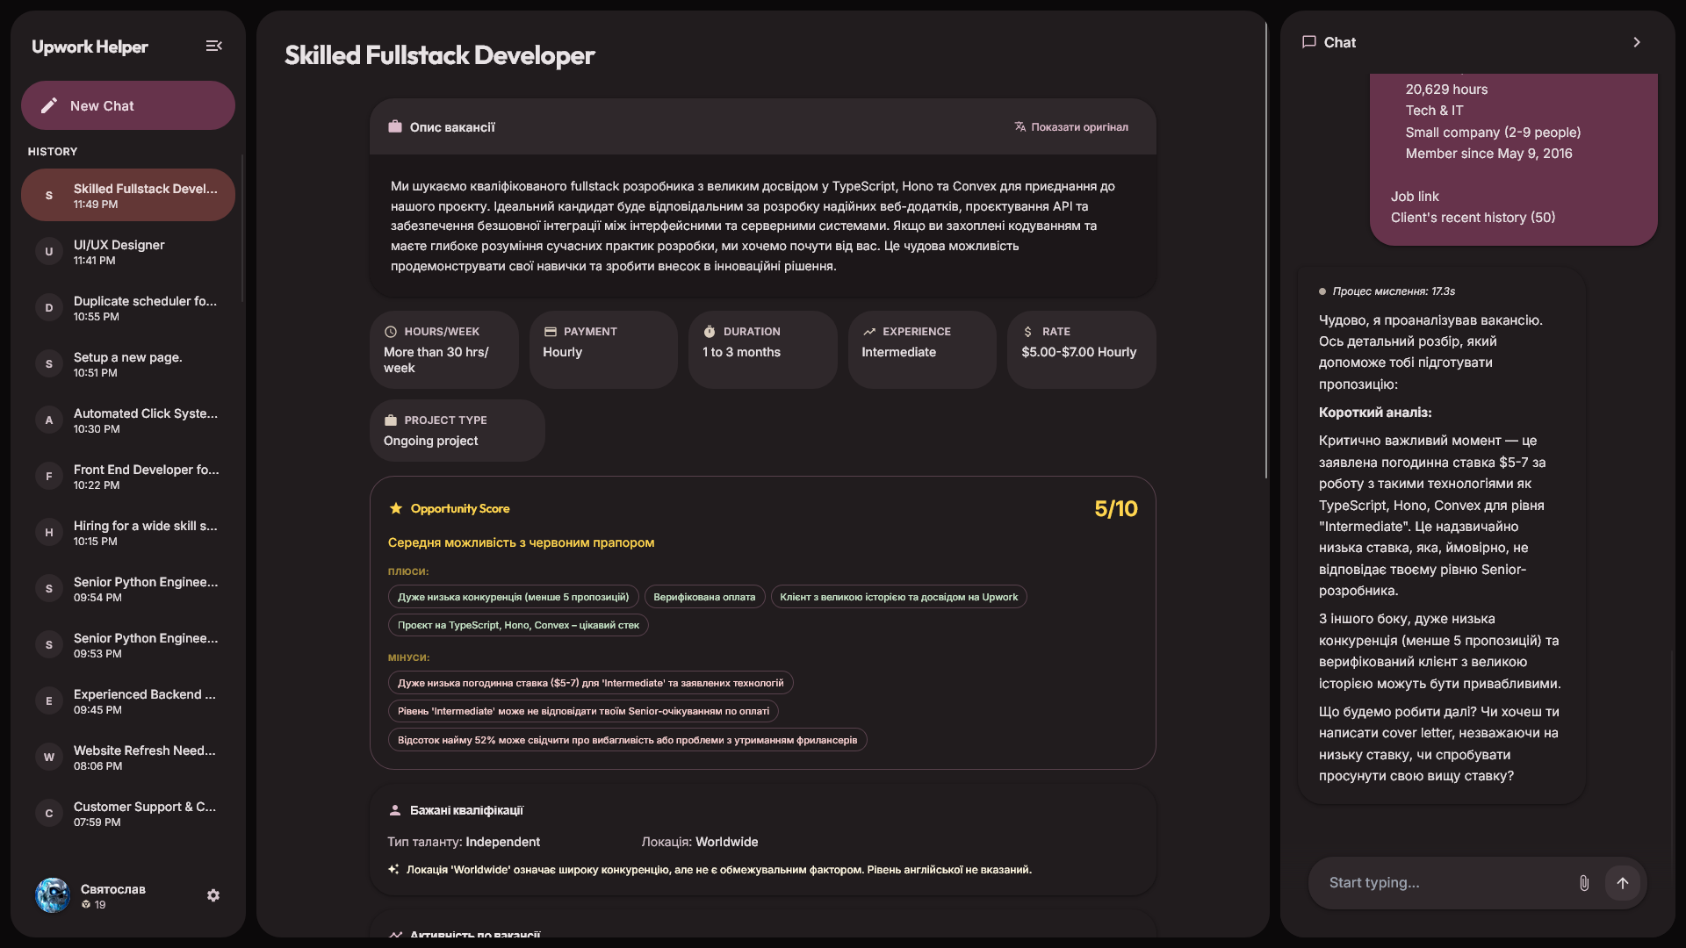Click the Upwork Helper logo title
The height and width of the screenshot is (948, 1686).
pyautogui.click(x=90, y=47)
